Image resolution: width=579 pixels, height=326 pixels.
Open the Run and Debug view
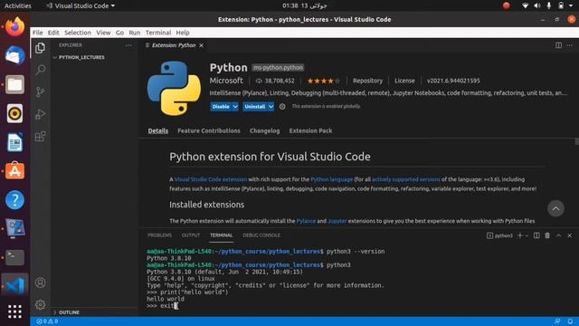pos(40,114)
